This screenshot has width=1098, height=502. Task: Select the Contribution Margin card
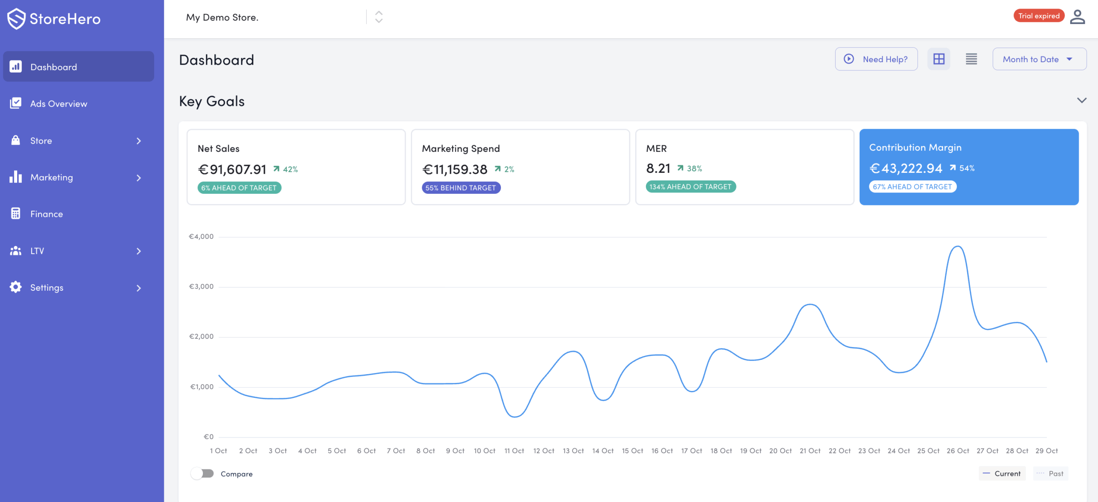point(968,167)
